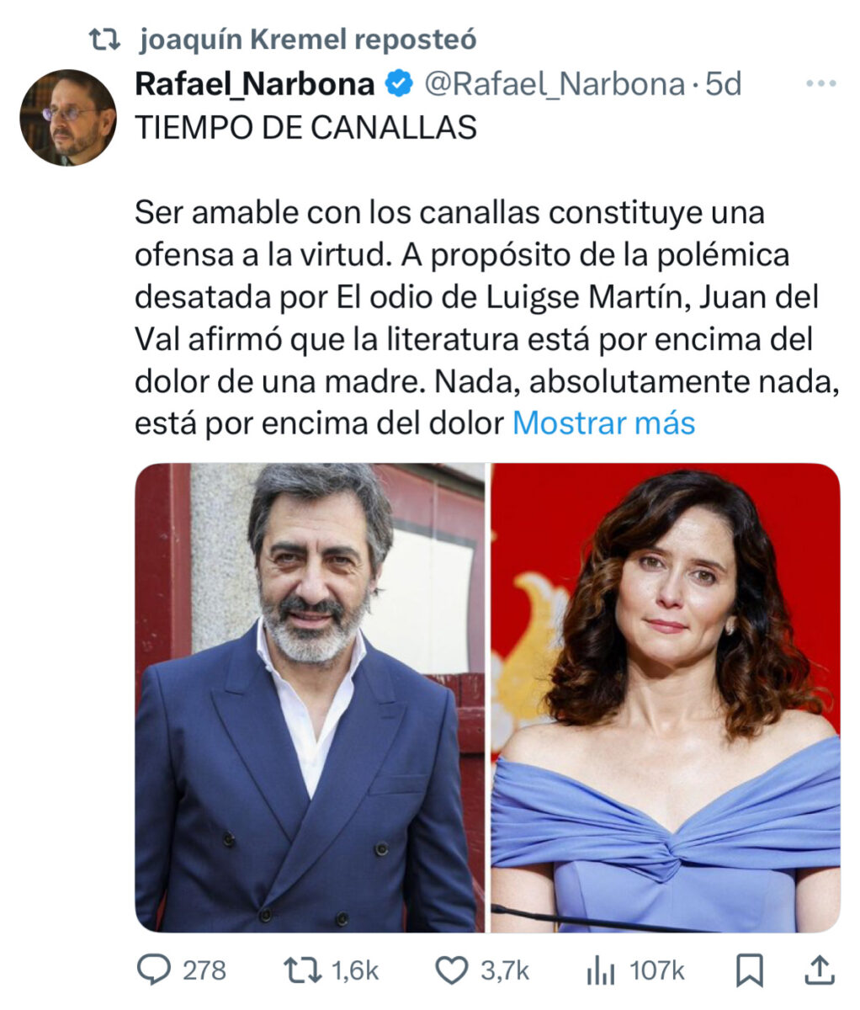The width and height of the screenshot is (860, 1010).
Task: Click the 278 replies count
Action: (204, 970)
